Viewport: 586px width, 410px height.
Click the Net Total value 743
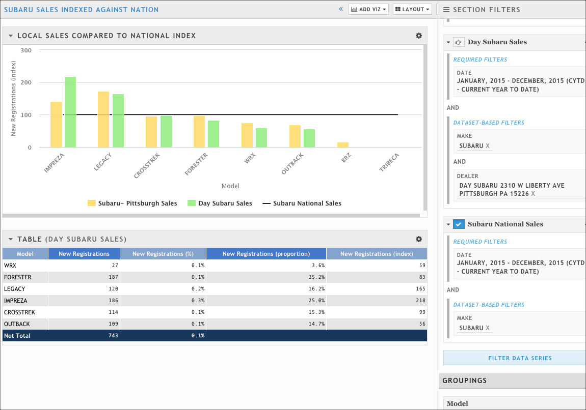(113, 336)
